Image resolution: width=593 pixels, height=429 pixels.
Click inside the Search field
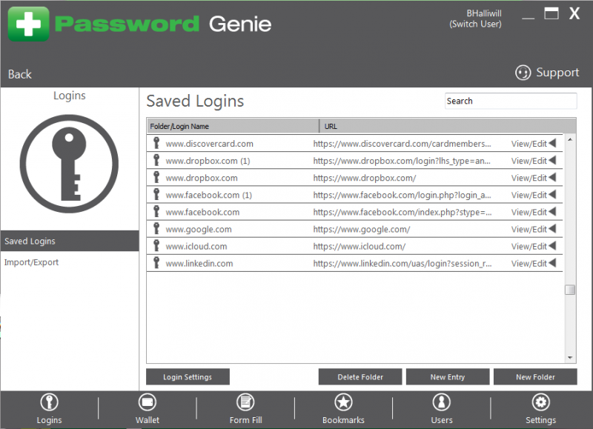[x=510, y=101]
